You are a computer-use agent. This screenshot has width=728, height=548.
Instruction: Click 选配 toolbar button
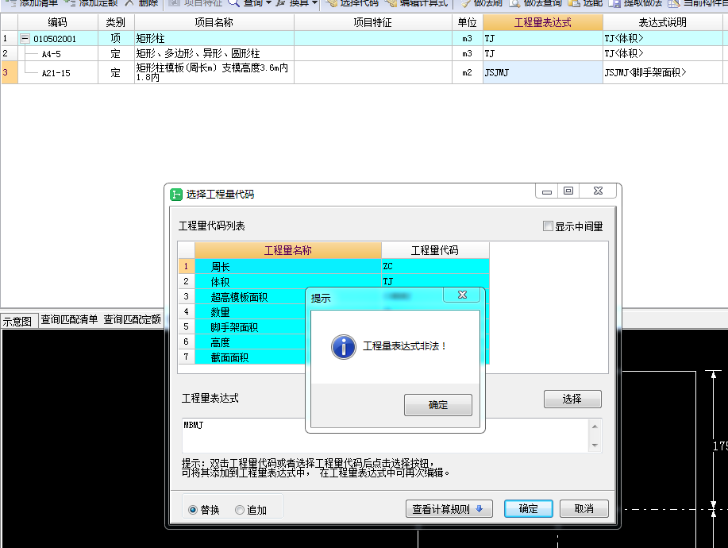[585, 3]
